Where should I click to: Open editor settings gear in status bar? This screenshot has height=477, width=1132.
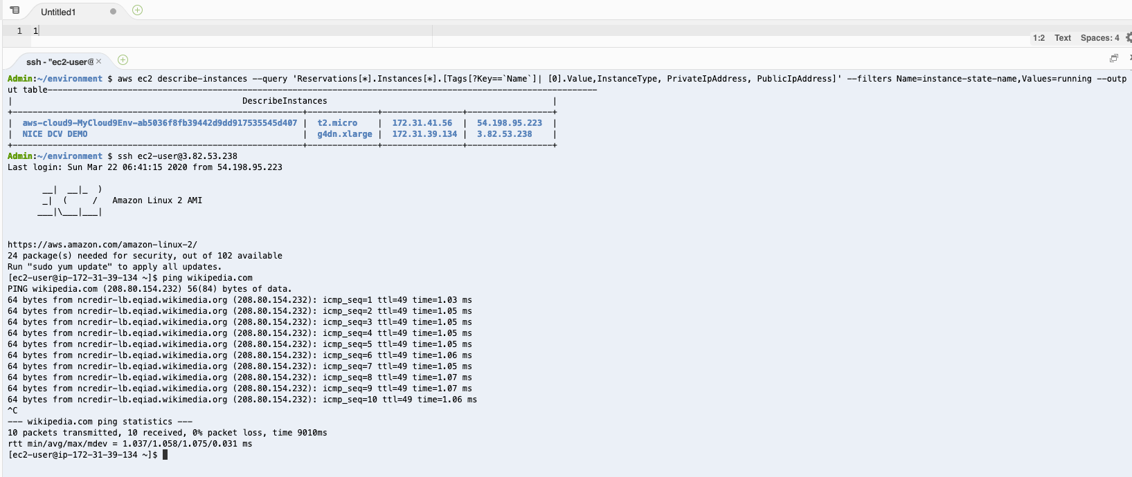pos(1129,37)
